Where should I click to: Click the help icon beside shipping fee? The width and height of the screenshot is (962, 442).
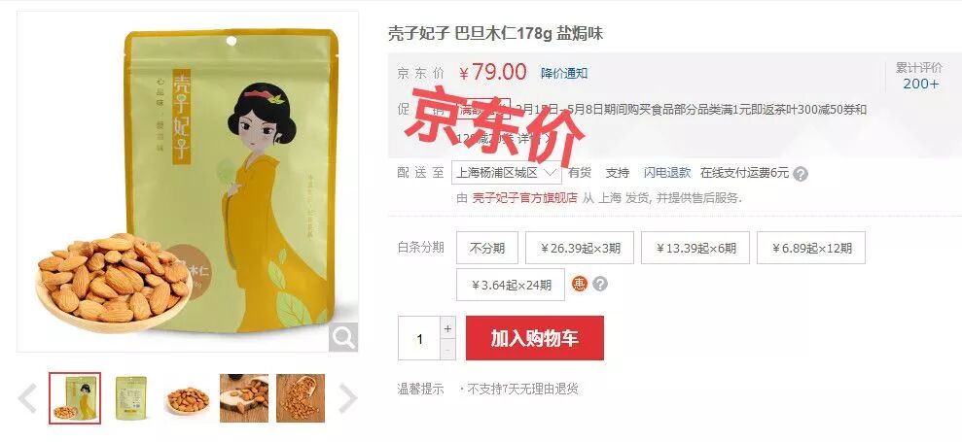[800, 174]
